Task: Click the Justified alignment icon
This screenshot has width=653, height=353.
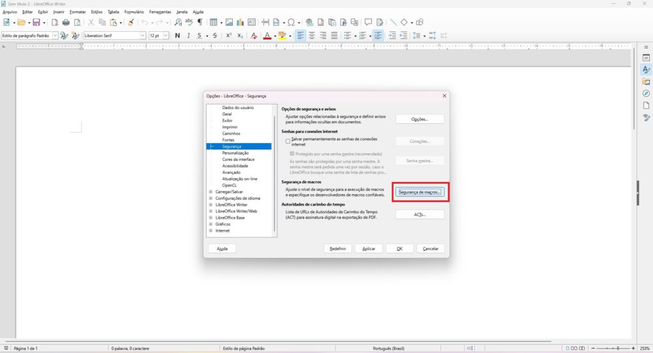Action: pos(334,36)
